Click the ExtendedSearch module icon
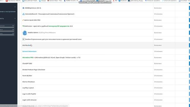This screenshot has width=190, height=107. pyautogui.click(x=23, y=14)
